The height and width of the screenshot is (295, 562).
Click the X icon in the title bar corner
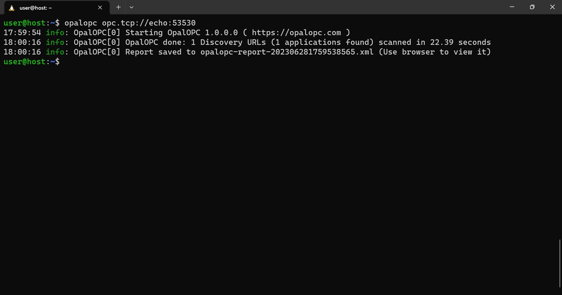tap(552, 7)
